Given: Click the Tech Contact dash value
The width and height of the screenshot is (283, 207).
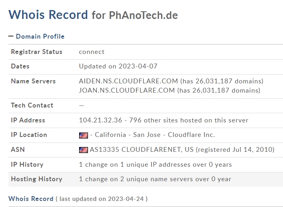Looking at the screenshot, I should click(82, 106).
